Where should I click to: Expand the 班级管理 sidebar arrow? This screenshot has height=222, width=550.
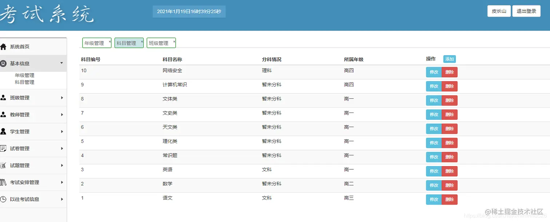[x=62, y=98]
